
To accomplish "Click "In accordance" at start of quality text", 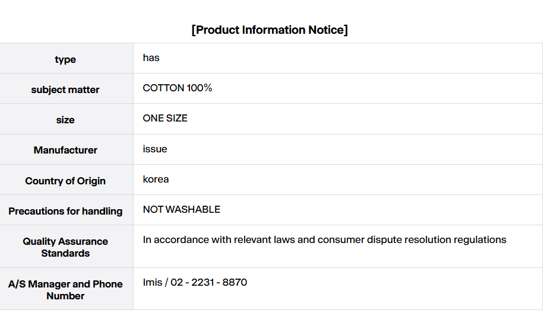I will click(x=173, y=240).
